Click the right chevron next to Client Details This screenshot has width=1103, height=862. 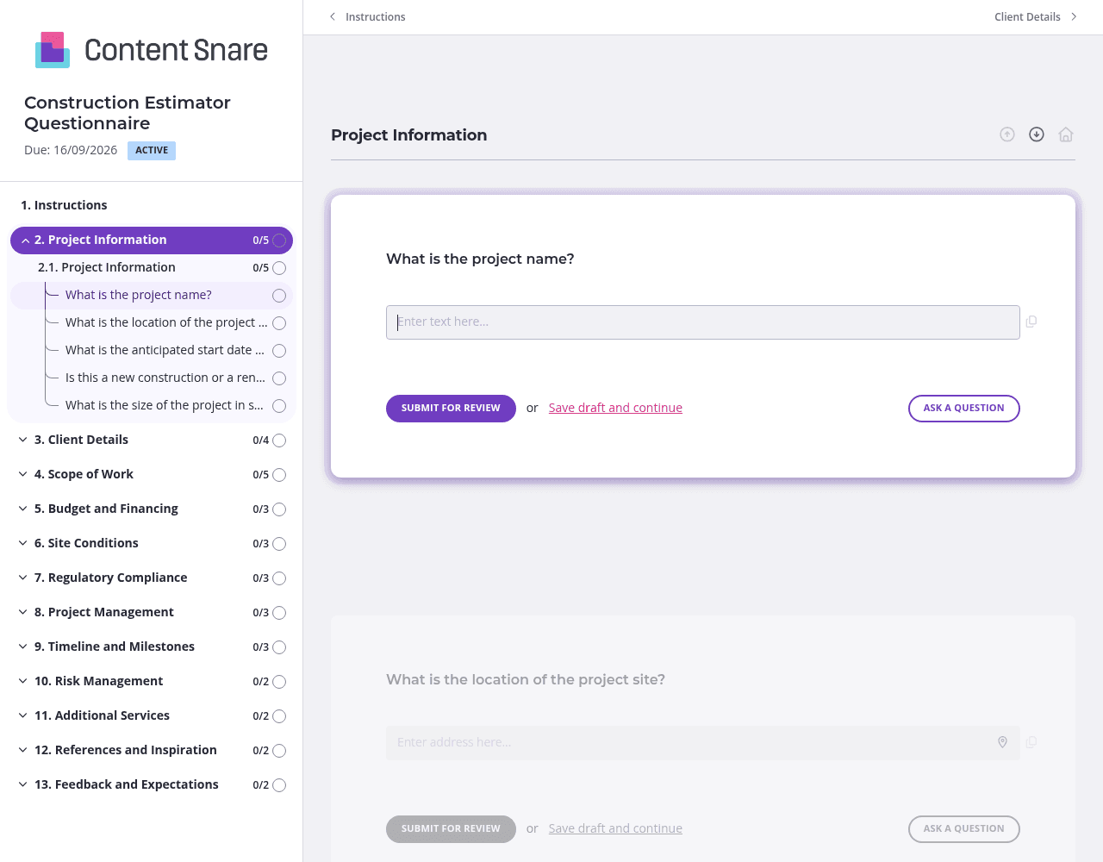pos(1074,16)
